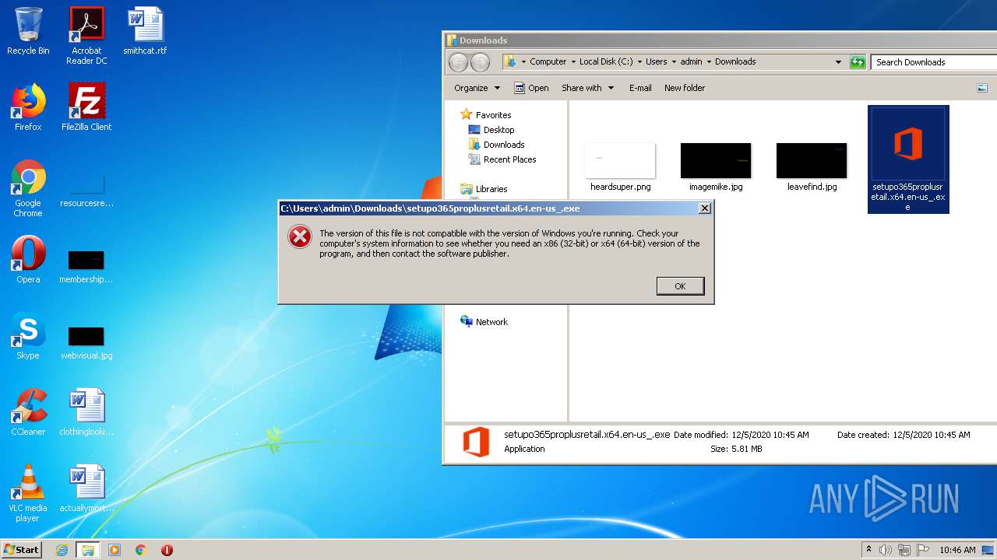997x560 pixels.
Task: Close the incompatibility error dialog
Action: [704, 208]
